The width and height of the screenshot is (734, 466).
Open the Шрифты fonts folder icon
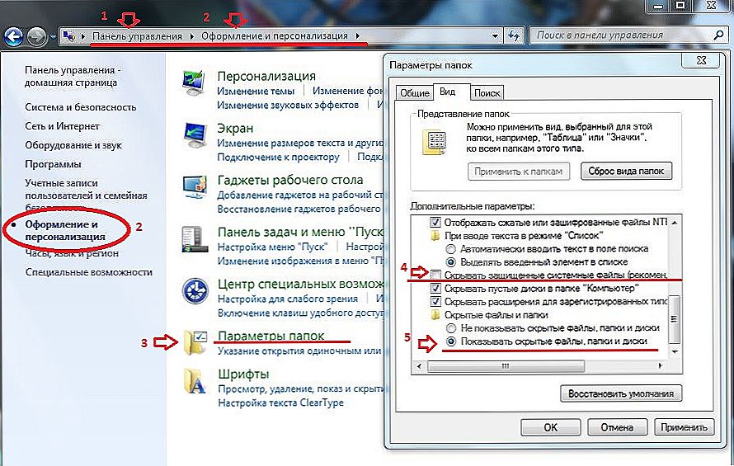[195, 381]
